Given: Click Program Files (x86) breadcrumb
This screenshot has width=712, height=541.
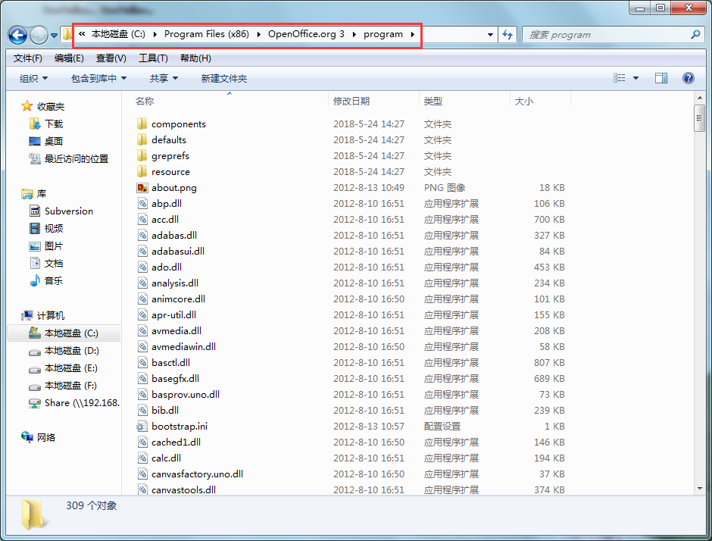Looking at the screenshot, I should click(x=207, y=34).
